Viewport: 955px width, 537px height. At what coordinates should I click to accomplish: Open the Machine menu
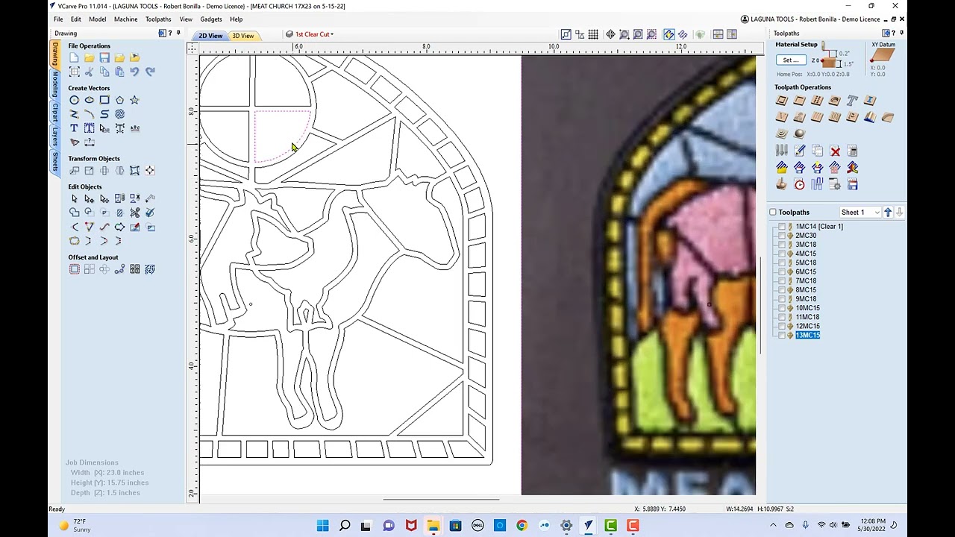[125, 19]
